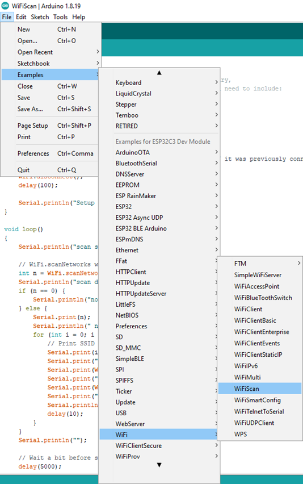Open the WiFiAccessPoint example
This screenshot has height=484, width=303.
point(260,286)
